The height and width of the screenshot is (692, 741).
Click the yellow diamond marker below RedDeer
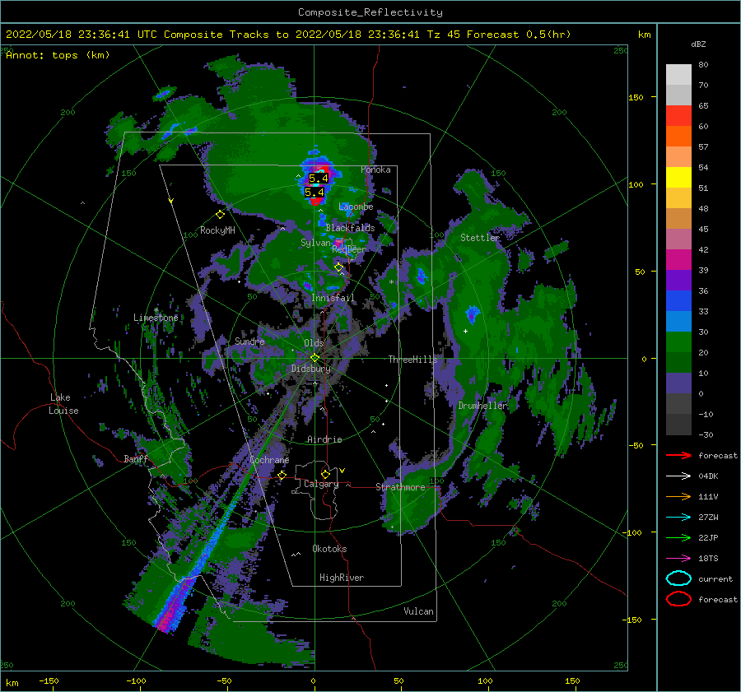[x=338, y=267]
